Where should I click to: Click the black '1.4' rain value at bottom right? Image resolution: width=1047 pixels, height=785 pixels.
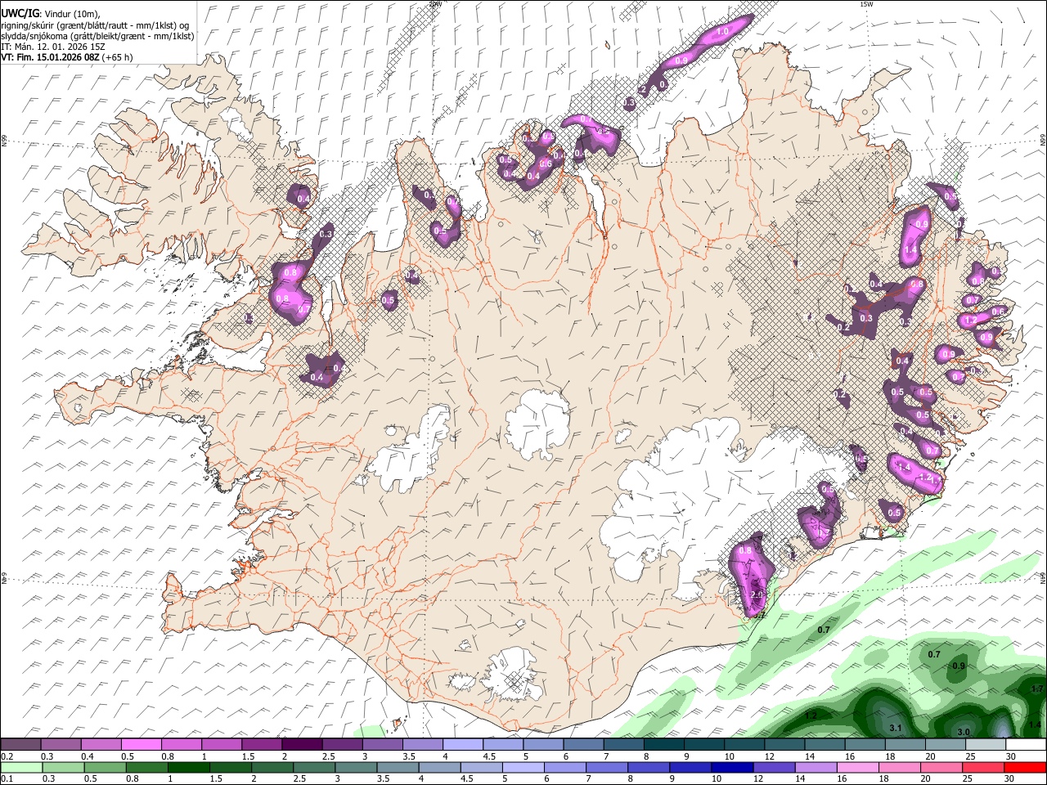(1035, 724)
